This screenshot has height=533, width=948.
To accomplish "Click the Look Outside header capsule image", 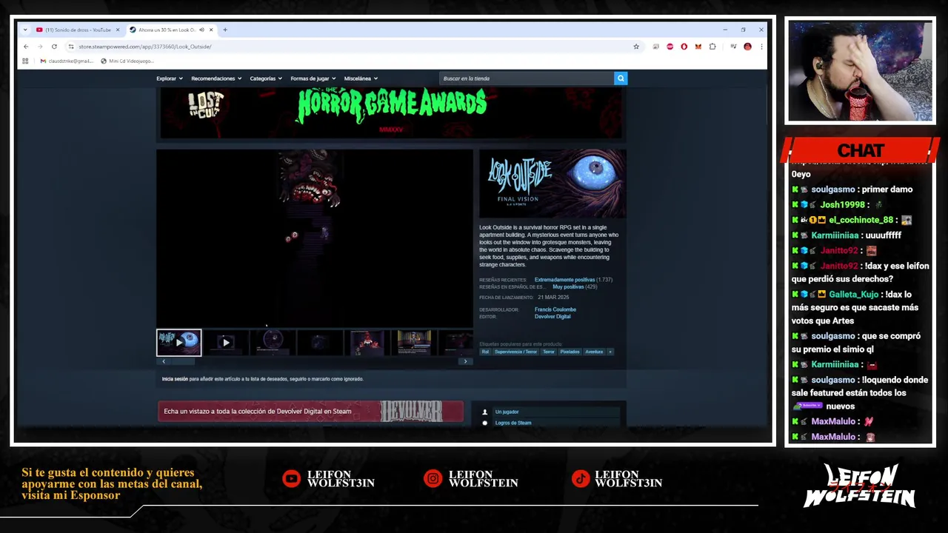I will [553, 184].
